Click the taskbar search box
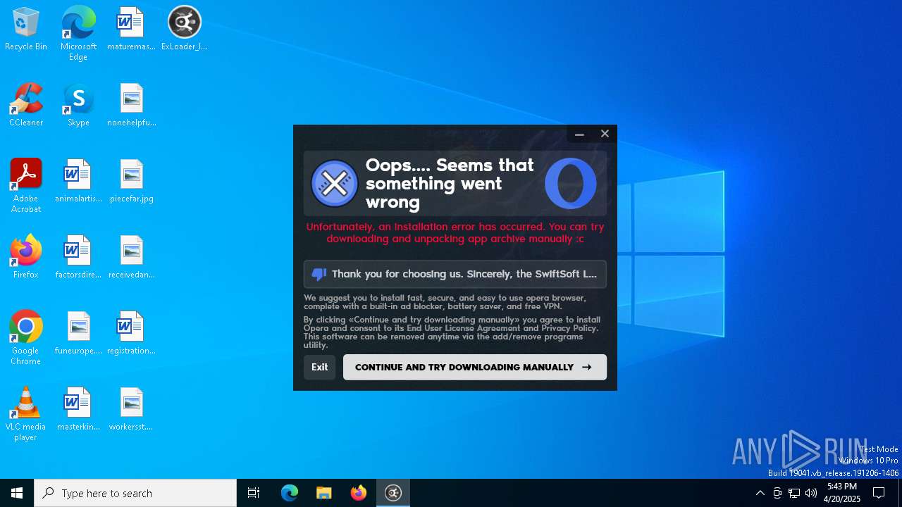This screenshot has width=902, height=507. point(135,493)
